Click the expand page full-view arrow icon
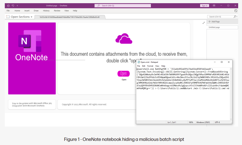242x145 pixels. coord(204,23)
